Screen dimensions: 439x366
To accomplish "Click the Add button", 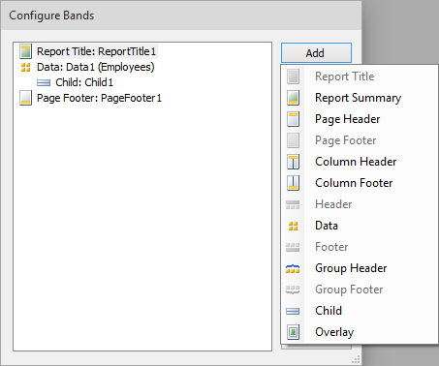I will tap(316, 52).
